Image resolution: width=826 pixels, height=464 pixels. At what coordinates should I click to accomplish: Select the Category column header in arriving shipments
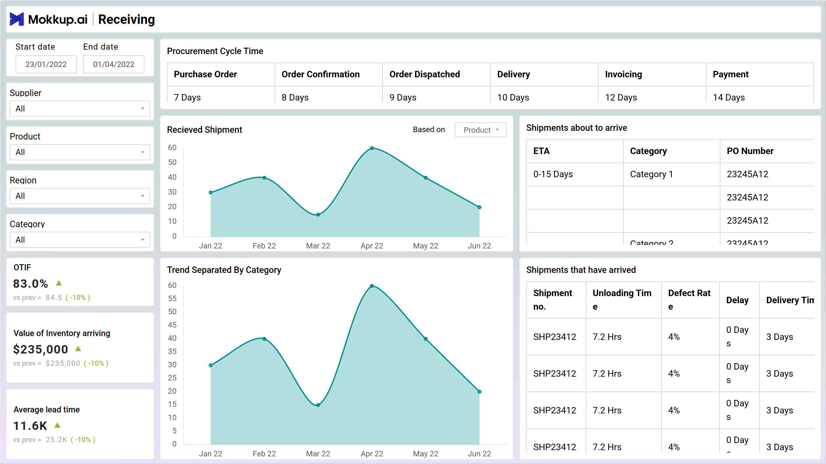tap(671, 151)
